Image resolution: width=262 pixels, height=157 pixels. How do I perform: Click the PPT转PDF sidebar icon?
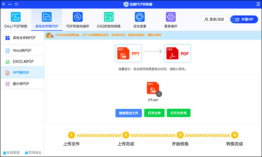[x=8, y=73]
